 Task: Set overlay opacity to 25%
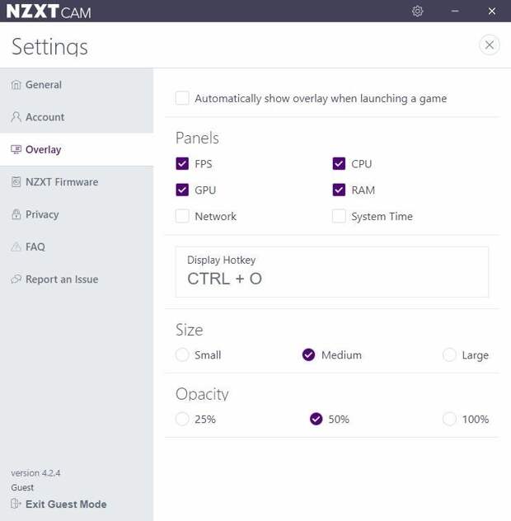(182, 419)
